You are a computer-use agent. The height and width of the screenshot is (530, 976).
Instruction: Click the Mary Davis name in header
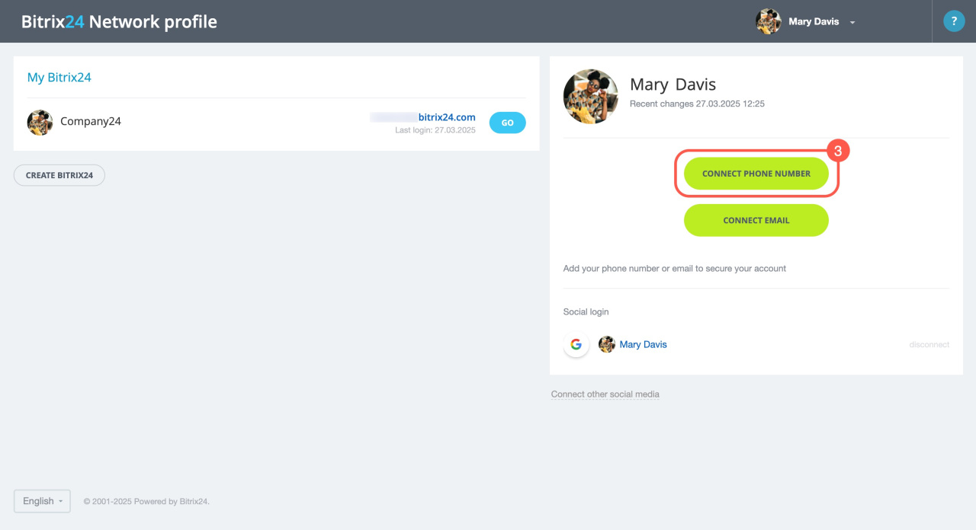coord(814,22)
